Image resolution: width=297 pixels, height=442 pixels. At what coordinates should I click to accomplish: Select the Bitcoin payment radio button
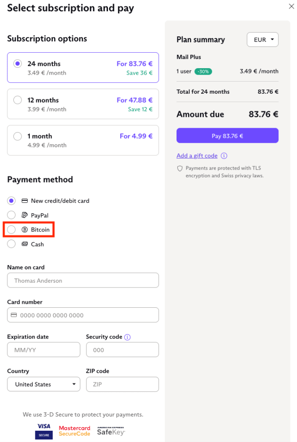click(x=12, y=230)
